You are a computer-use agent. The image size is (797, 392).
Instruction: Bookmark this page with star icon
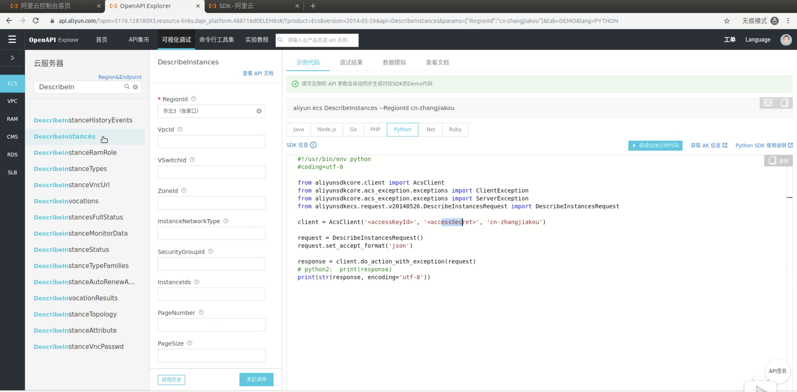[x=727, y=21]
